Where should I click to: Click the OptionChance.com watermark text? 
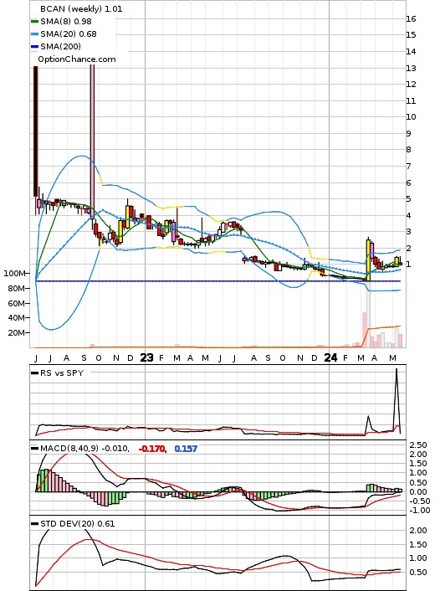coord(77,59)
